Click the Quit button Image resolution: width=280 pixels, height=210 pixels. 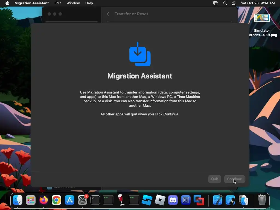point(214,179)
